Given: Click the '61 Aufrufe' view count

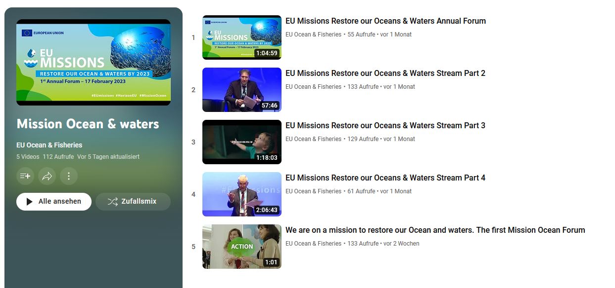Looking at the screenshot, I should [362, 191].
